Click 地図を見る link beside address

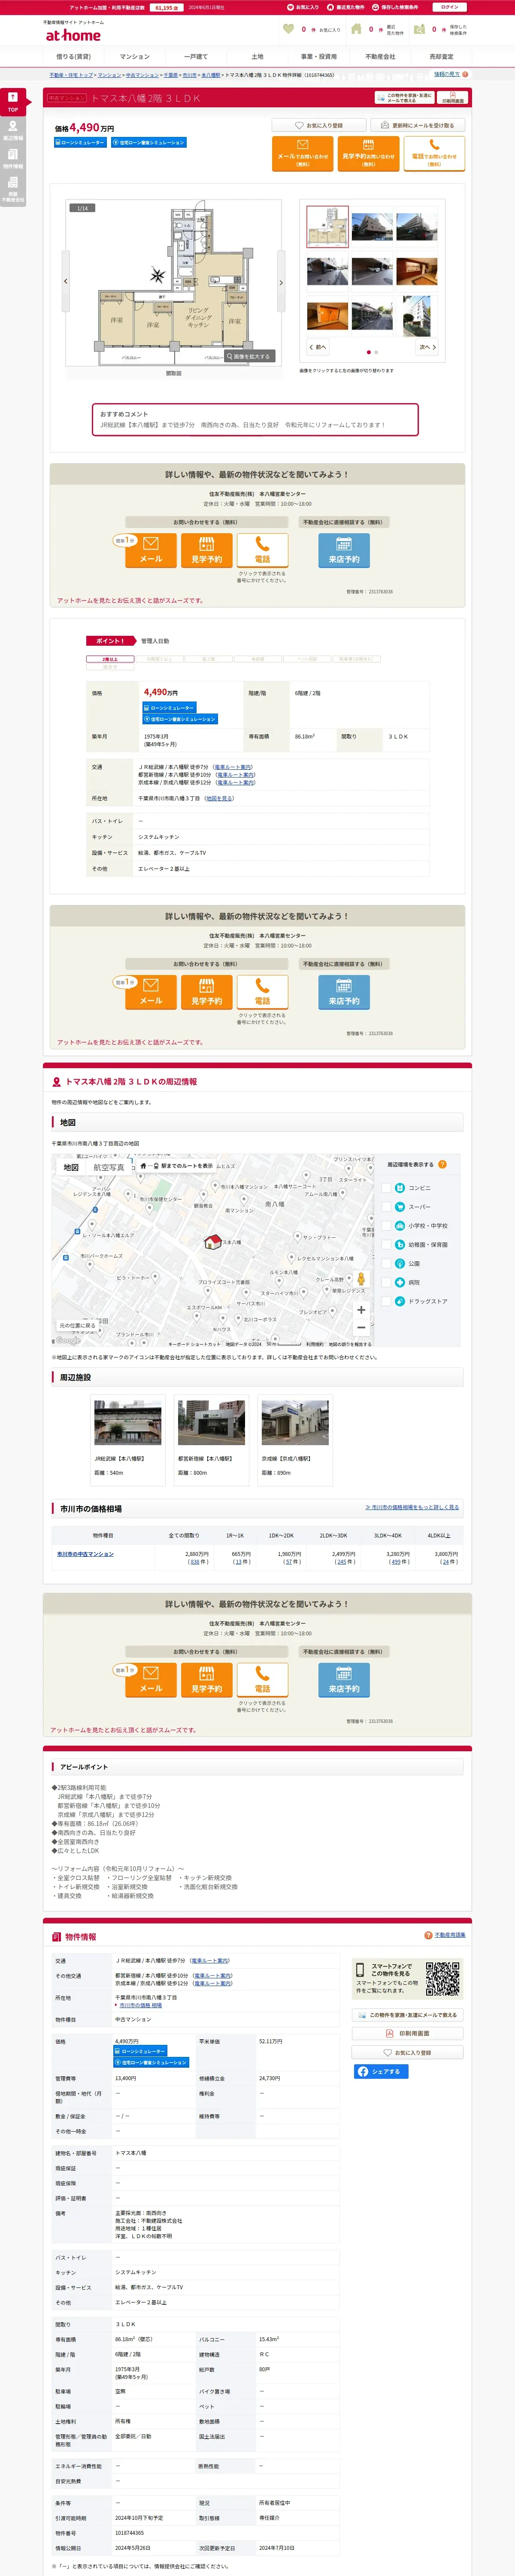(x=219, y=798)
